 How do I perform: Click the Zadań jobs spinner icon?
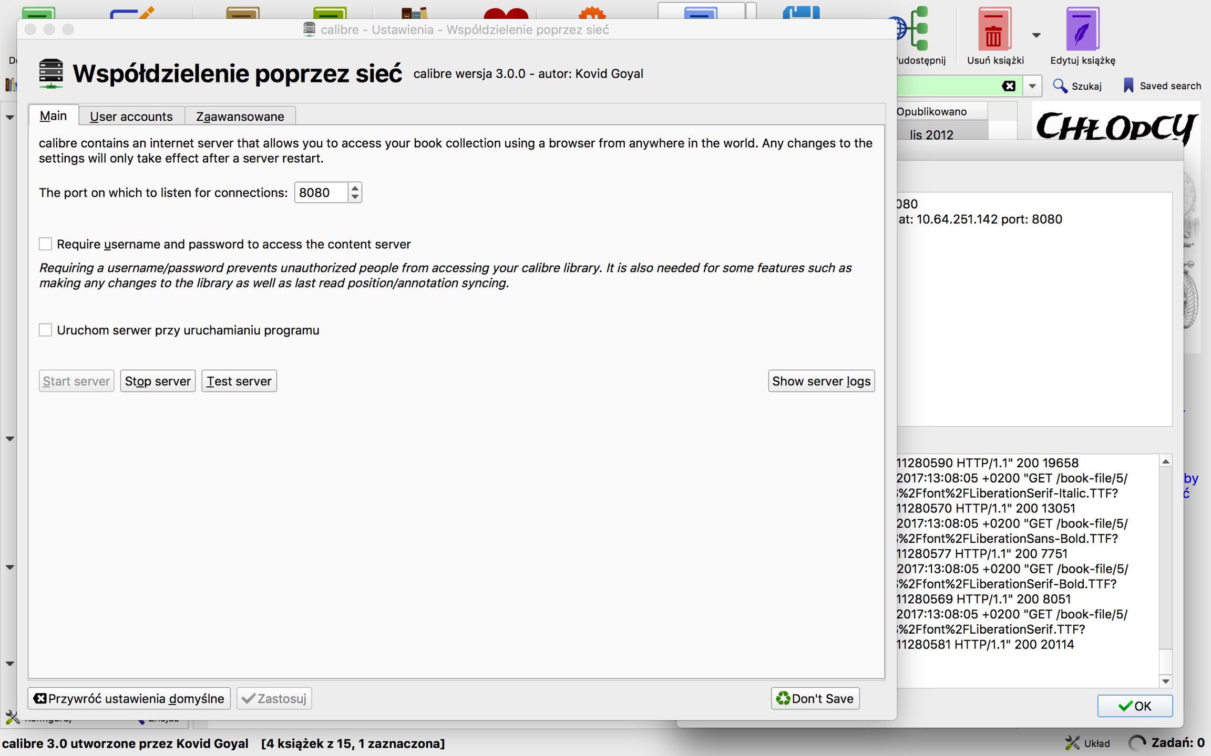[1137, 743]
